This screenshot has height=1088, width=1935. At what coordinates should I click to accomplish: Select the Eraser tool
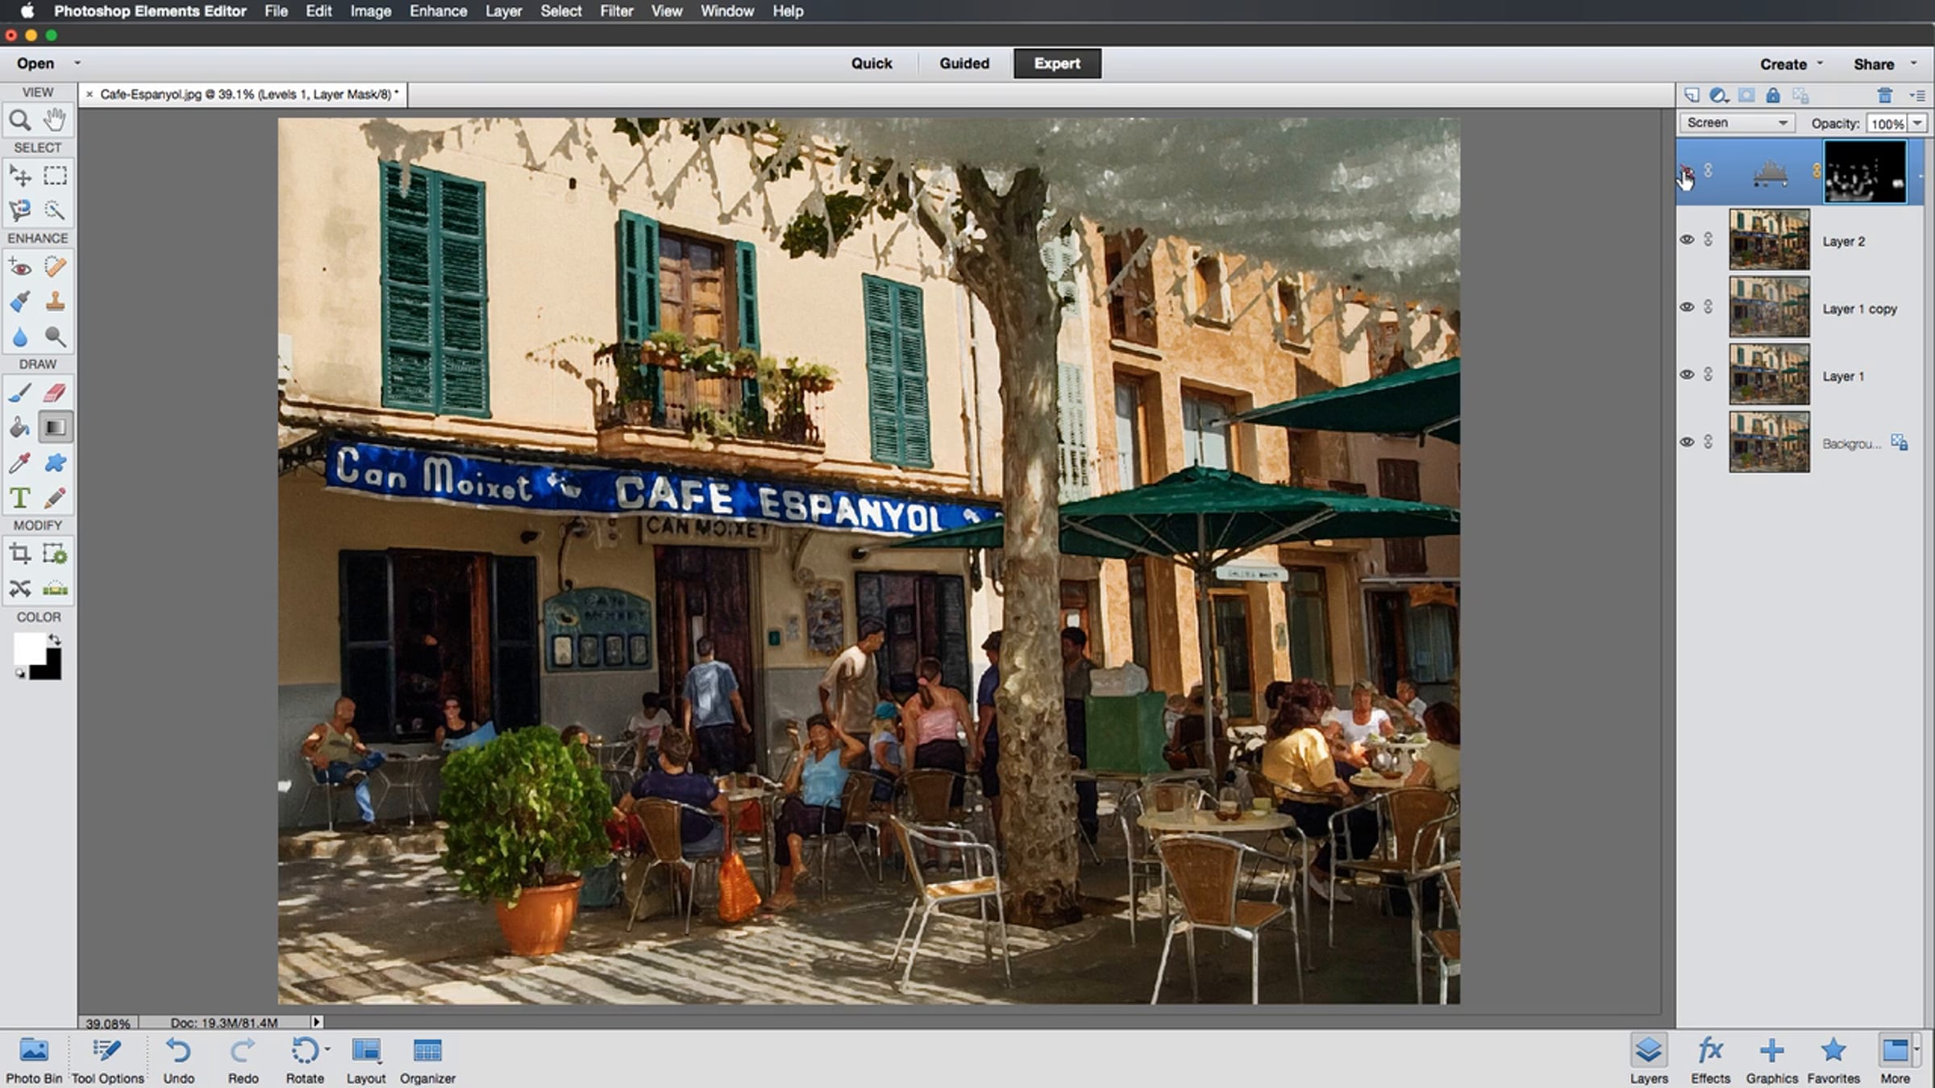55,392
